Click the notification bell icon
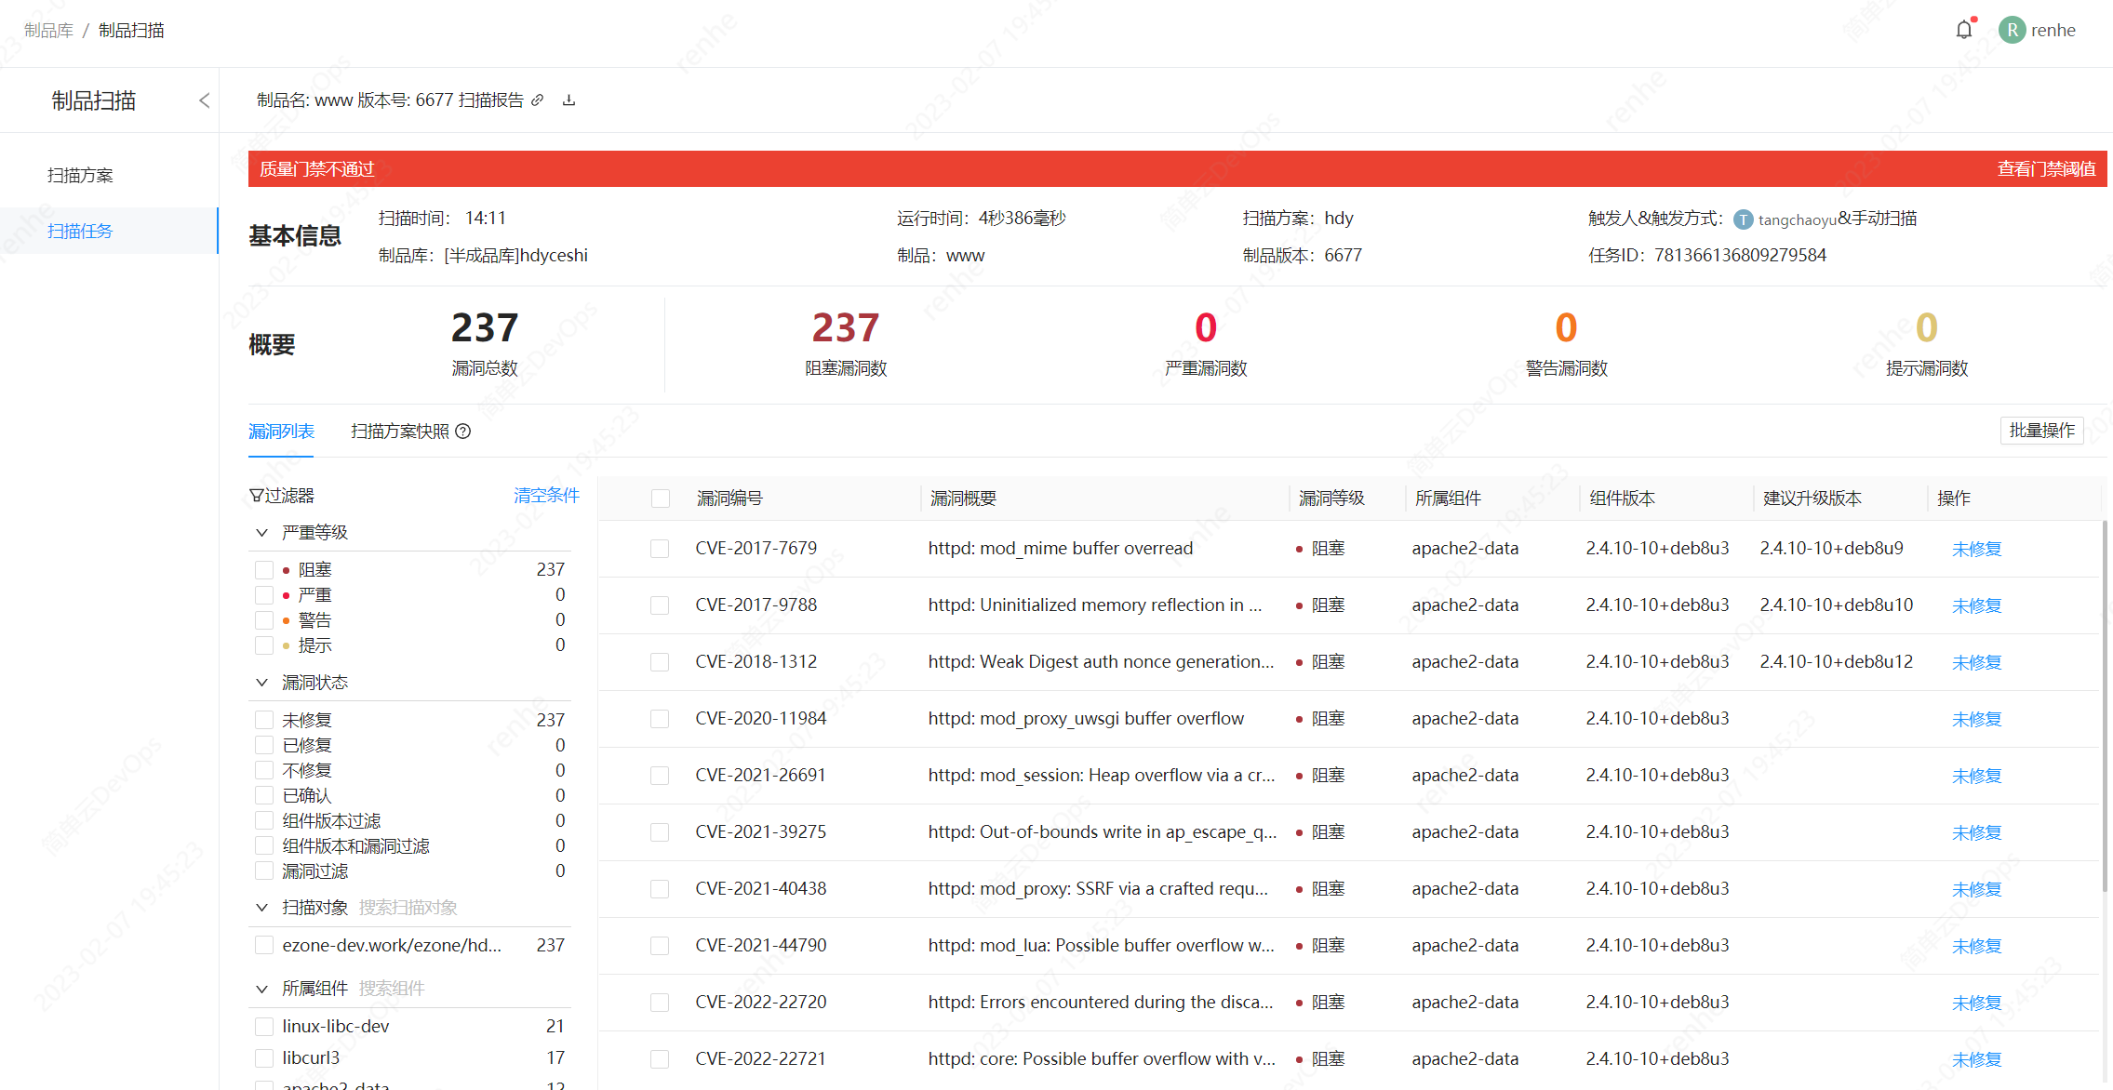The height and width of the screenshot is (1090, 2113). [x=1963, y=30]
